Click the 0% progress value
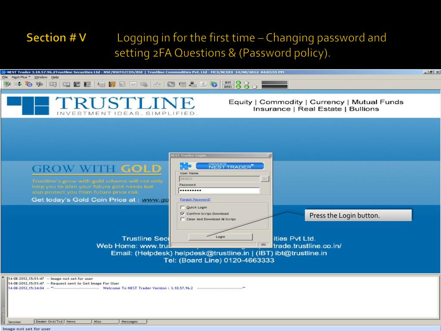The width and height of the screenshot is (441, 331). click(x=264, y=245)
